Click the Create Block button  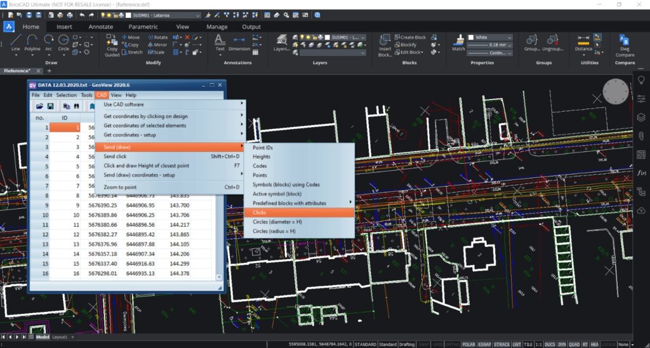pos(410,37)
